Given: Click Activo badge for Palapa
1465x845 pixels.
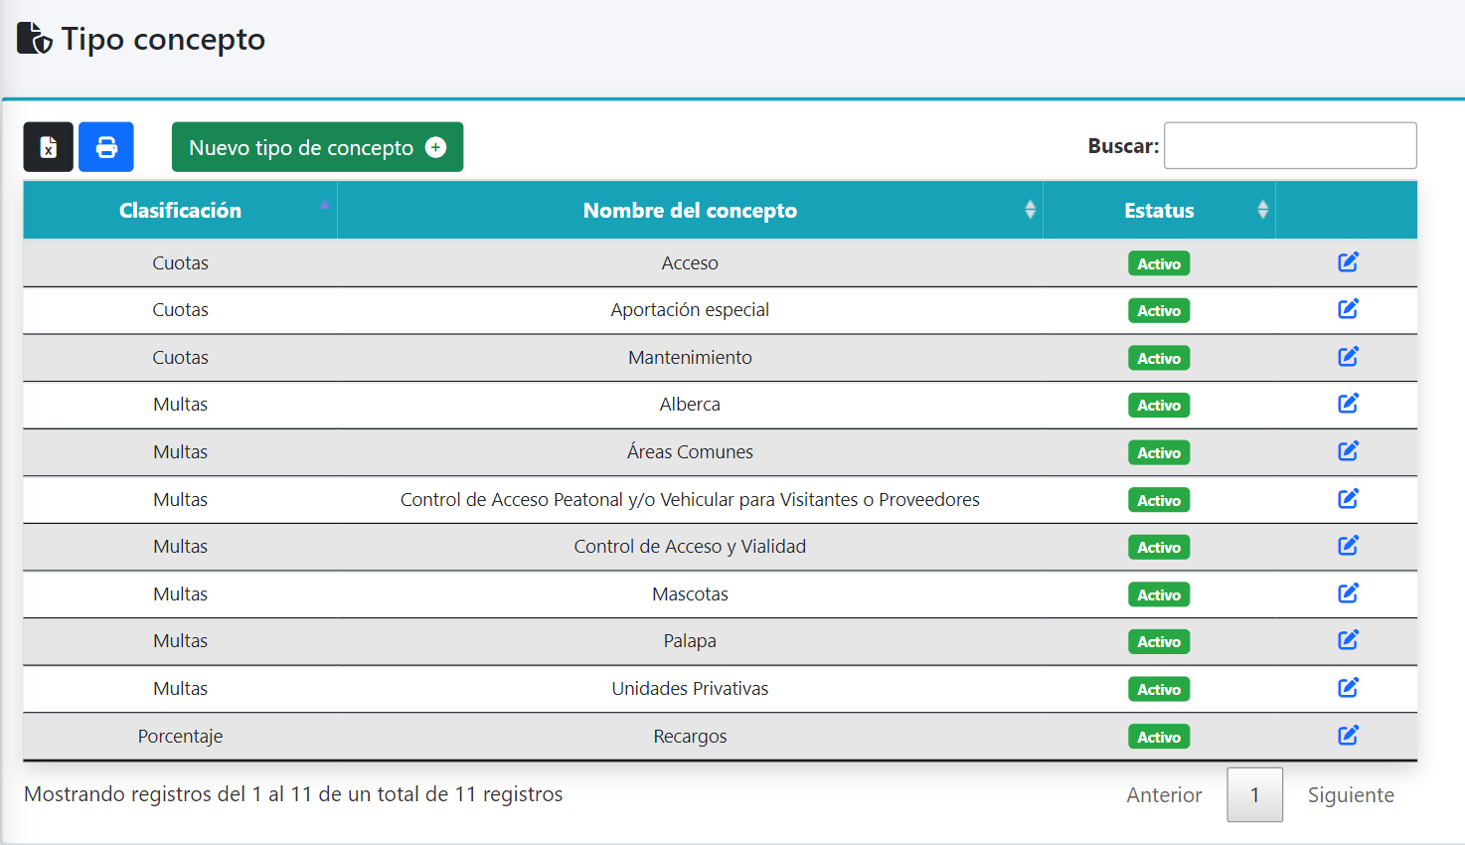Looking at the screenshot, I should click(1159, 642).
